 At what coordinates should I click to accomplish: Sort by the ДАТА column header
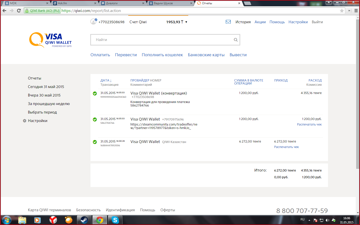pos(106,80)
